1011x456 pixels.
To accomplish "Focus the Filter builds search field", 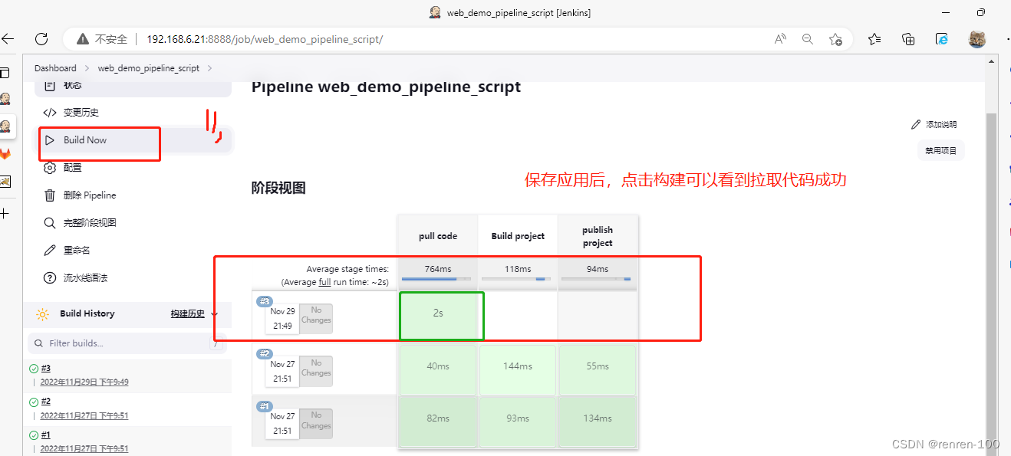I will (x=127, y=343).
